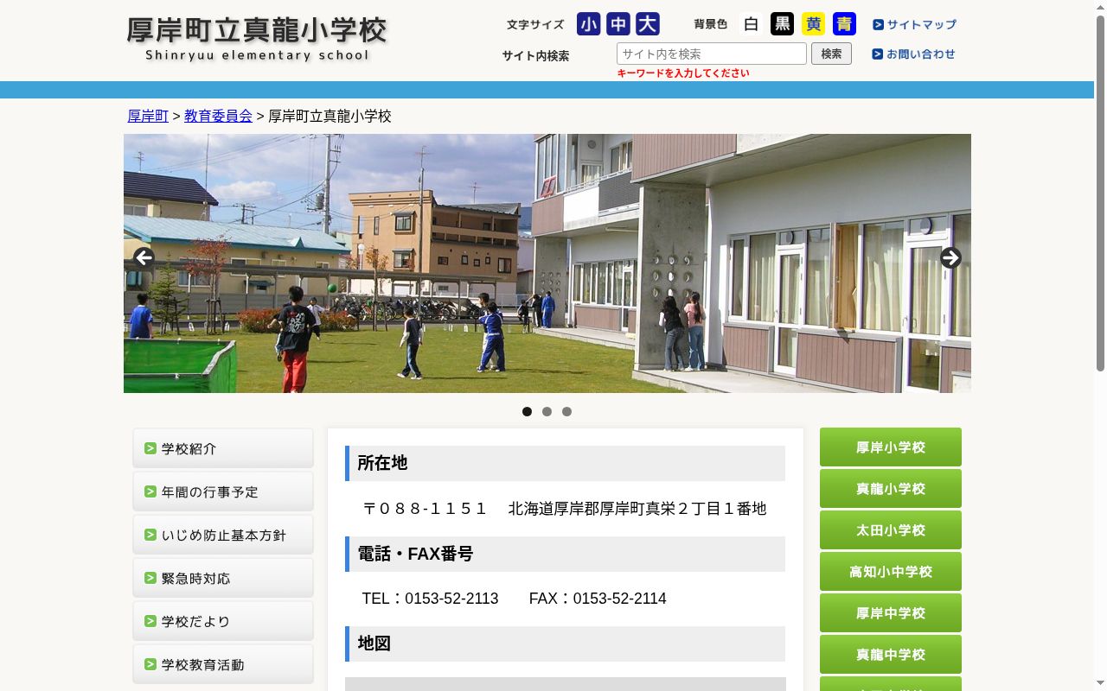The width and height of the screenshot is (1107, 691).
Task: Open 年間の行事予定 in the side menu
Action: pyautogui.click(x=223, y=491)
